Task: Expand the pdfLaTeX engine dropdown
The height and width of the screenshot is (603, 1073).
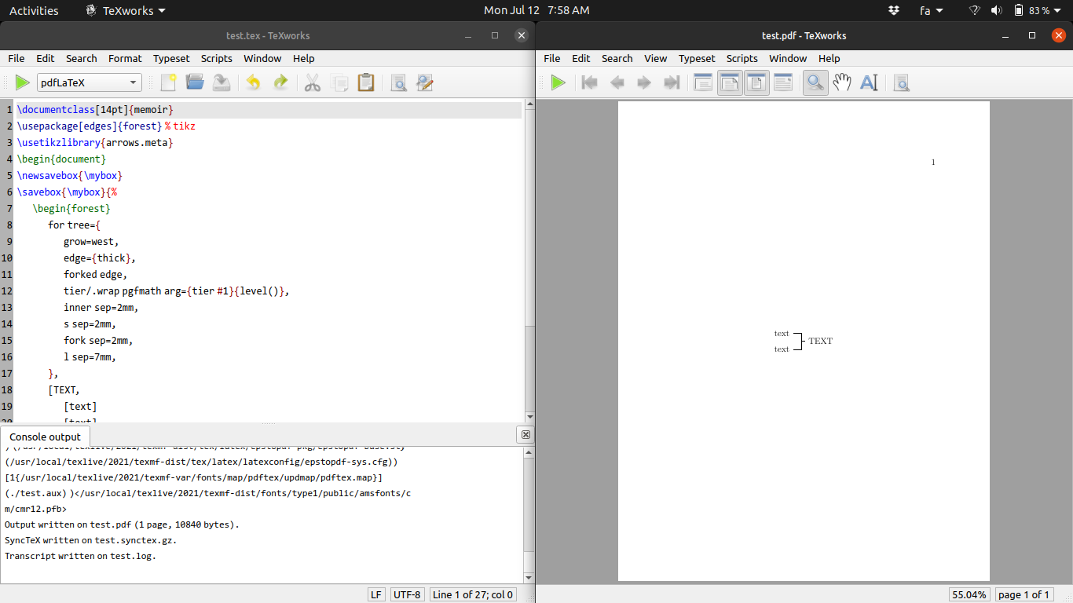Action: [x=90, y=82]
